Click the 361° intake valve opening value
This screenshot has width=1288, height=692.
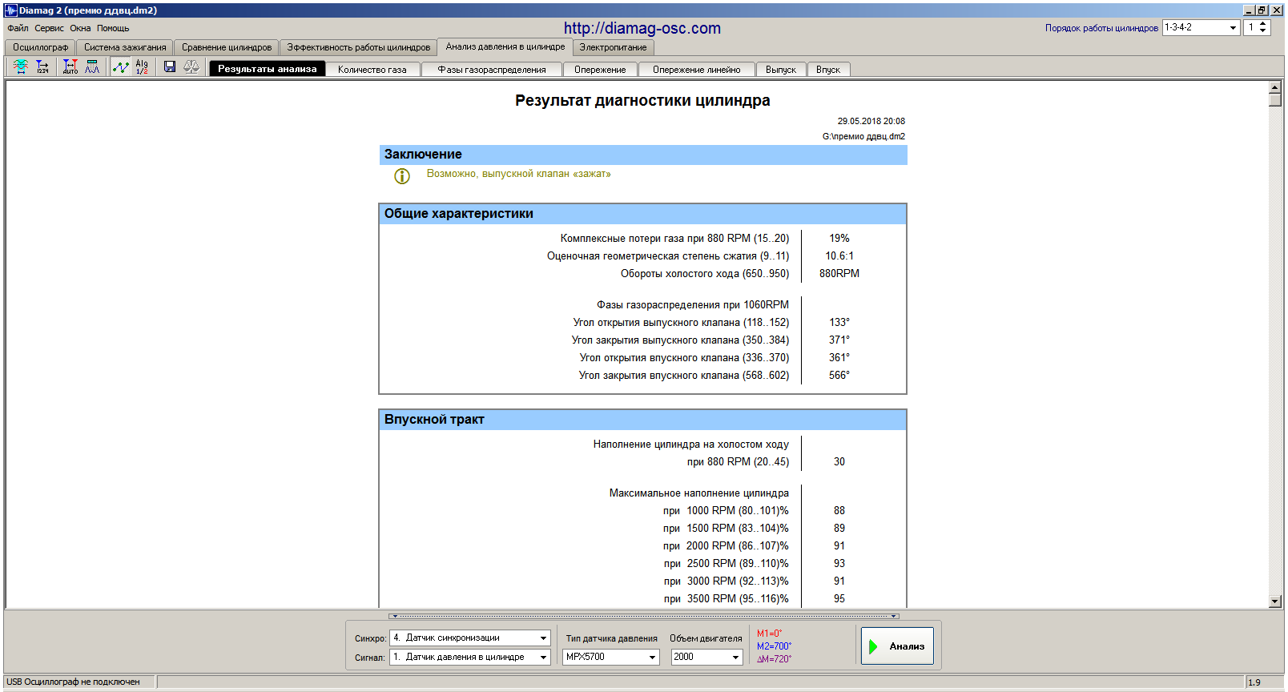click(839, 357)
